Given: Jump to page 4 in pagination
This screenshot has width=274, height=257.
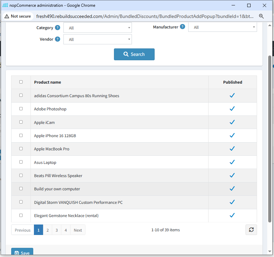Looking at the screenshot, I should [65, 230].
